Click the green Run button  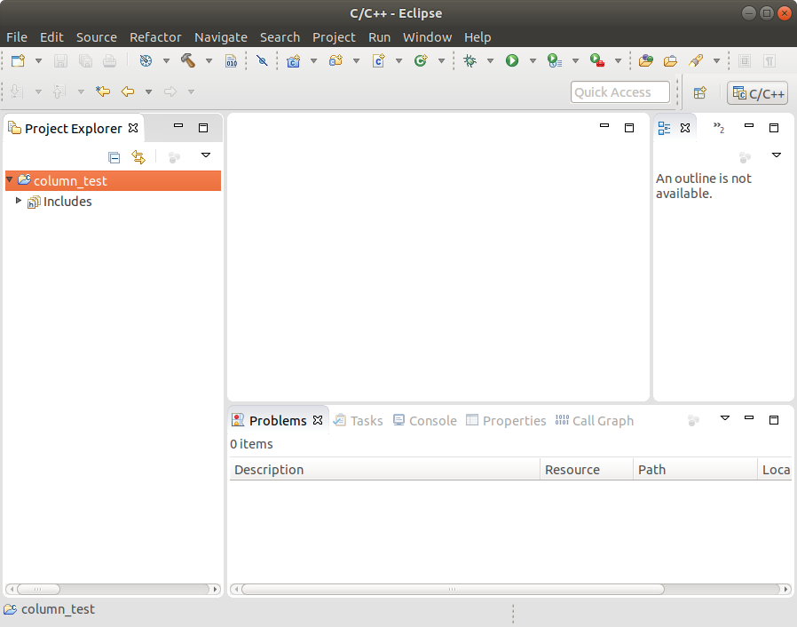512,61
